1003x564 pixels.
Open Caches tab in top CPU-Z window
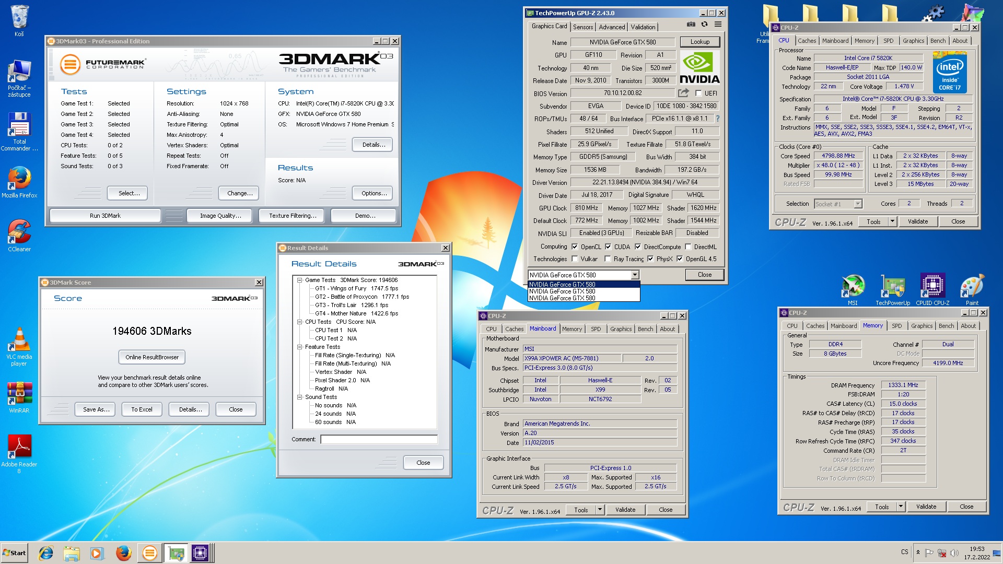(x=807, y=41)
